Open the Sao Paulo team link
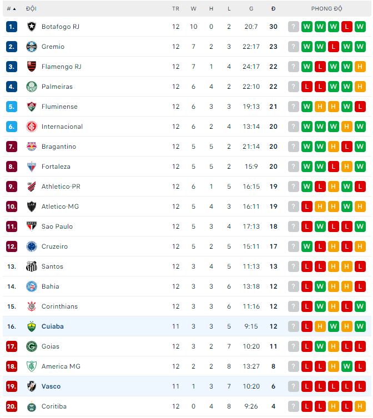The image size is (373, 418). pos(57,226)
